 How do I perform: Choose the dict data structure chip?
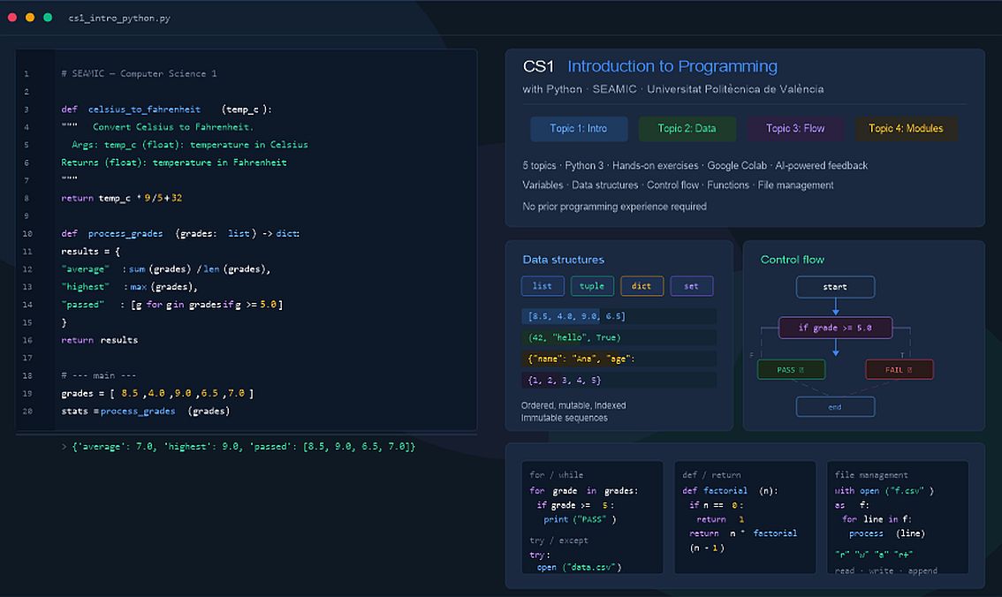641,286
